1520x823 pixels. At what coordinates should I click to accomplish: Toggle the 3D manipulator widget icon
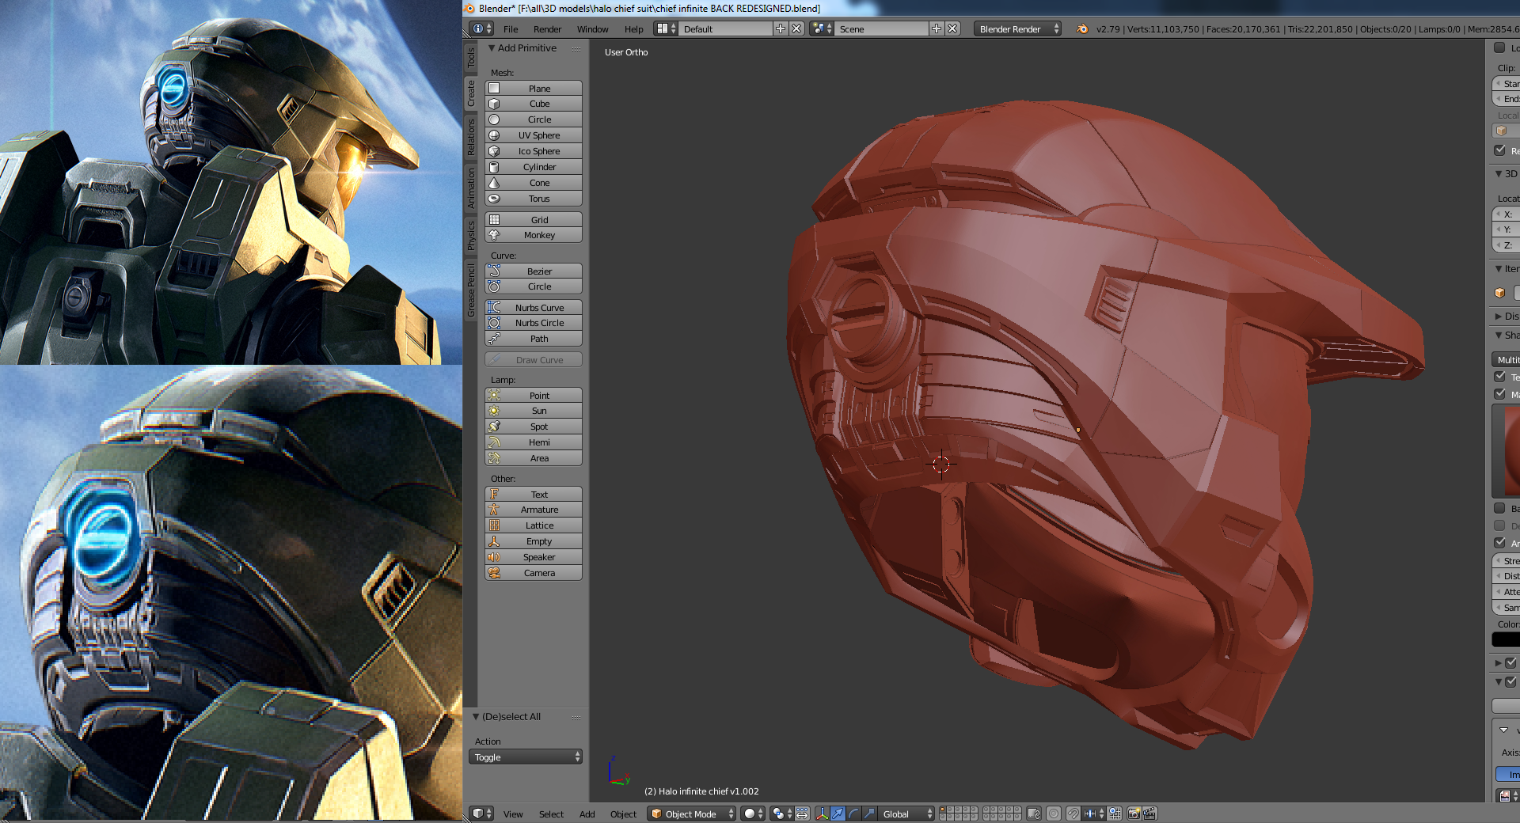[x=822, y=814]
